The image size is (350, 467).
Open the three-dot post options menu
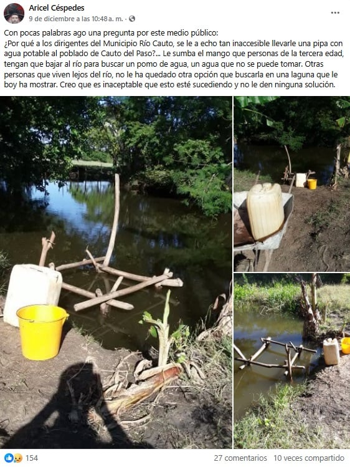(335, 13)
